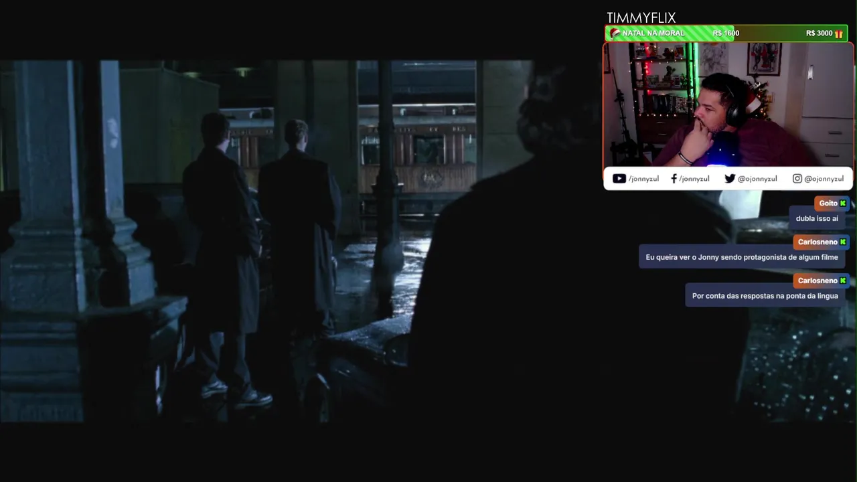The image size is (857, 482).
Task: Click the NATAL NA MORAL goal progress bar
Action: click(x=726, y=33)
